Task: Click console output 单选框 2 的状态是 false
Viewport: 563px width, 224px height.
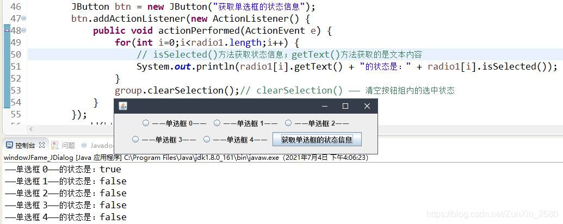Action: point(66,193)
